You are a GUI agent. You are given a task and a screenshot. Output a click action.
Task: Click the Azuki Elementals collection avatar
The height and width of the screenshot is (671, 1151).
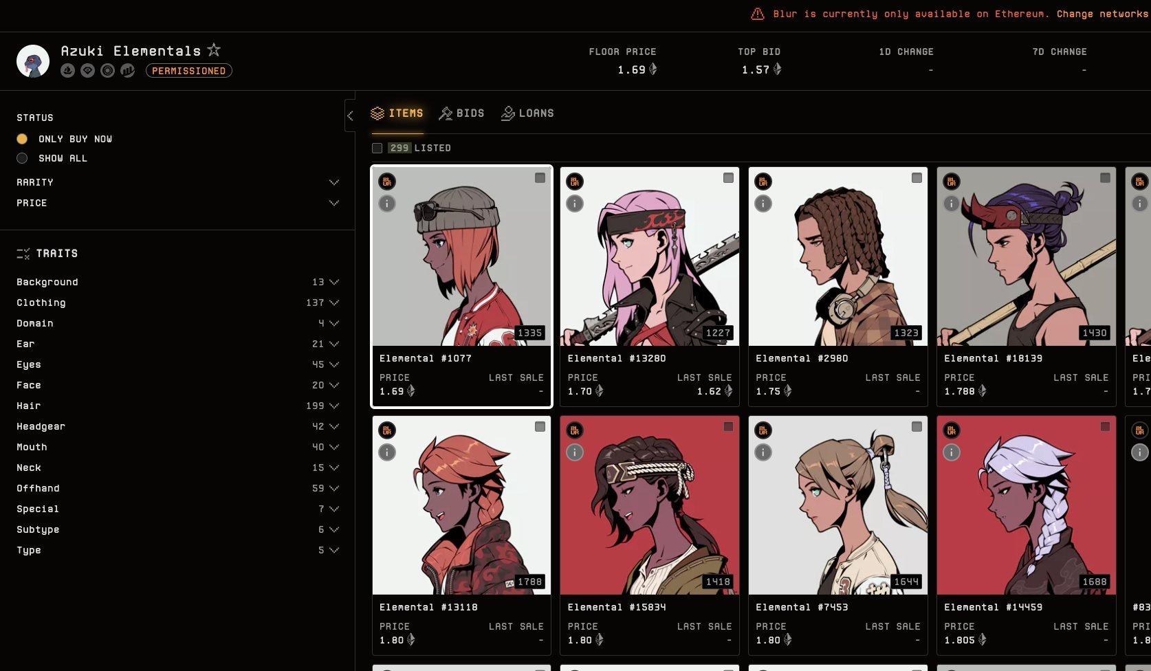click(33, 61)
